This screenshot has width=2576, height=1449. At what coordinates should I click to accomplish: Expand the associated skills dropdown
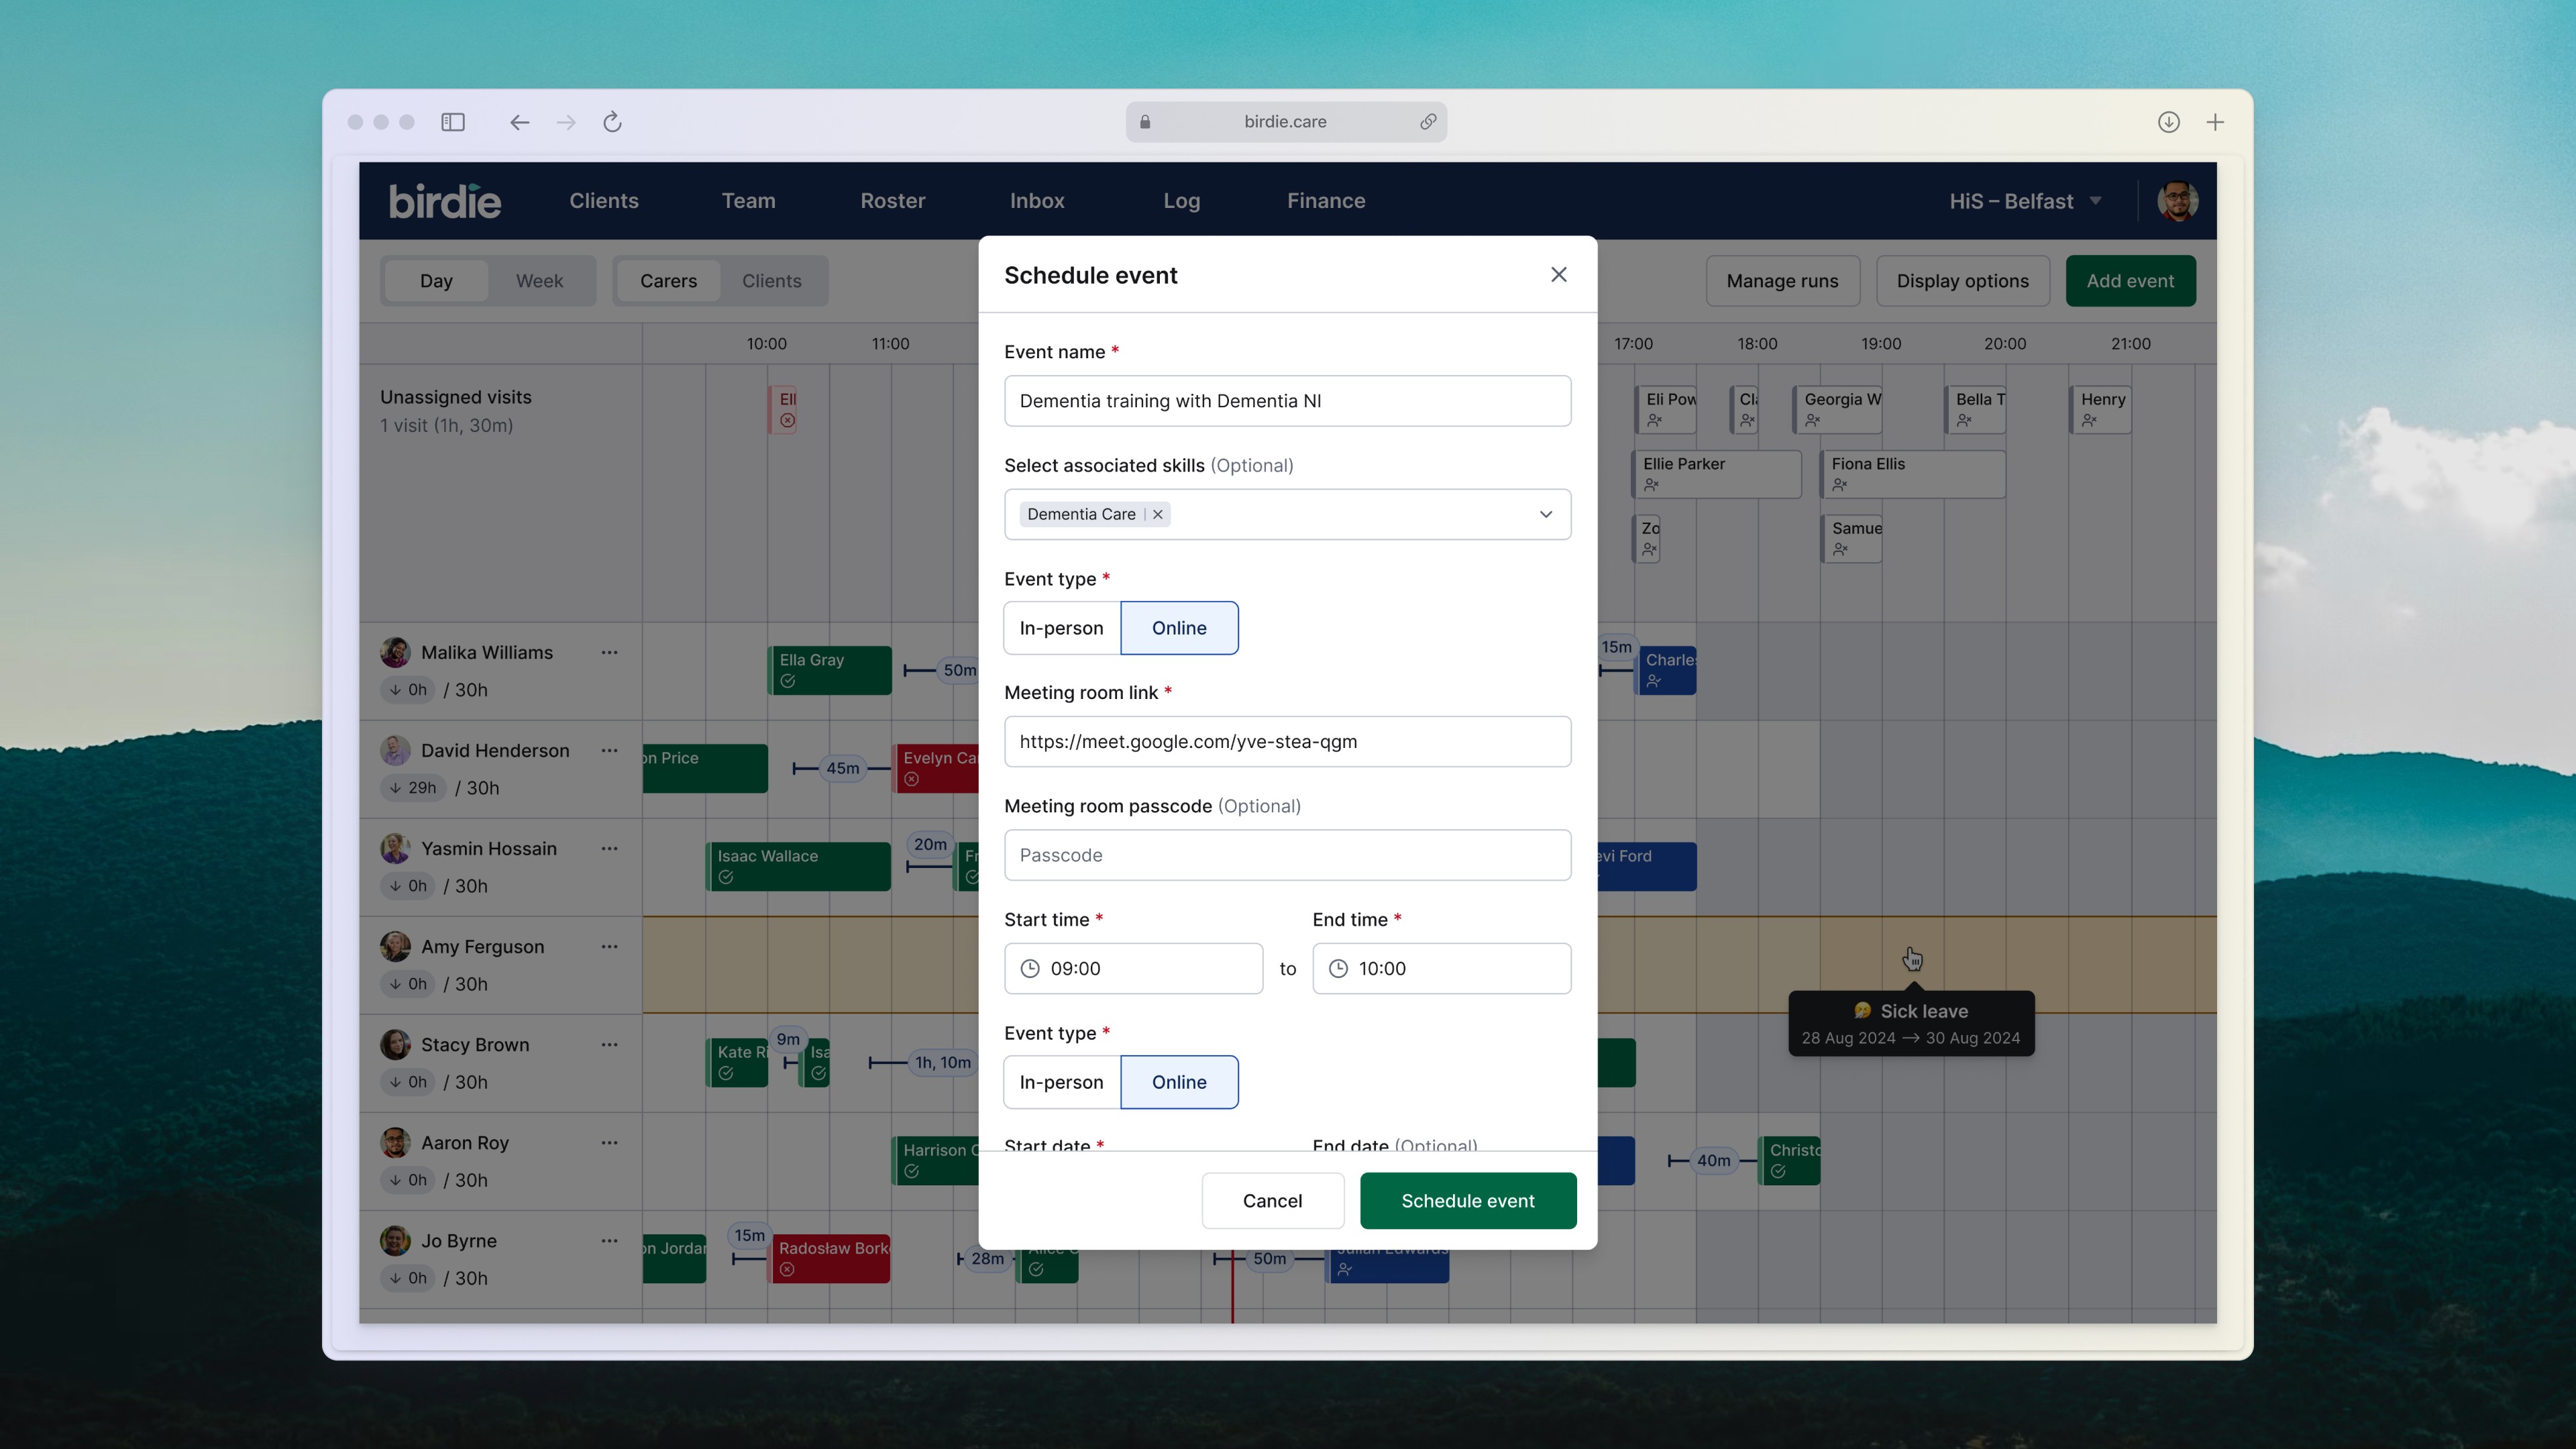click(x=1545, y=514)
